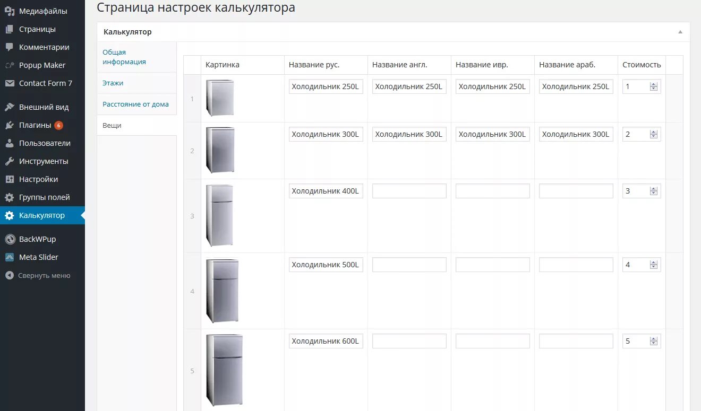Image resolution: width=701 pixels, height=411 pixels.
Task: Click the Внешний вид paintbrush icon
Action: [10, 107]
